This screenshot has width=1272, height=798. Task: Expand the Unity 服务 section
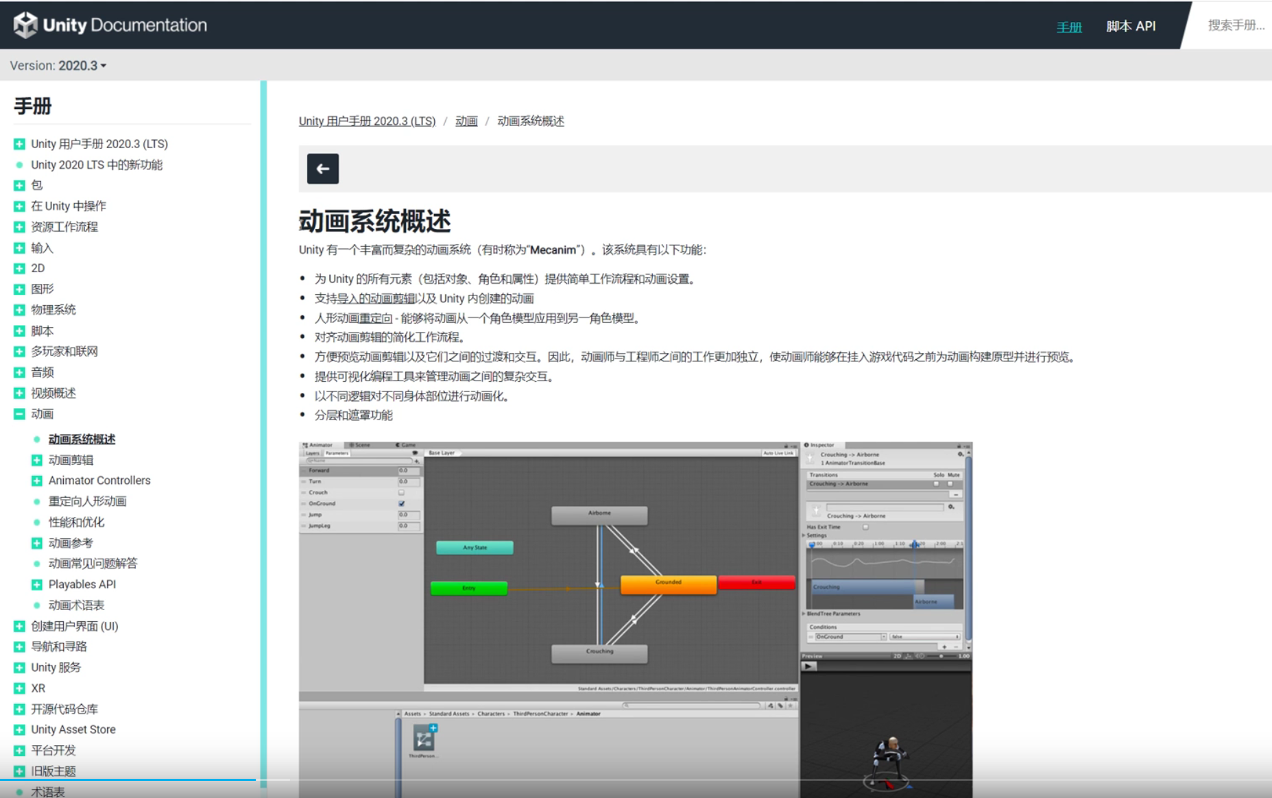tap(19, 668)
